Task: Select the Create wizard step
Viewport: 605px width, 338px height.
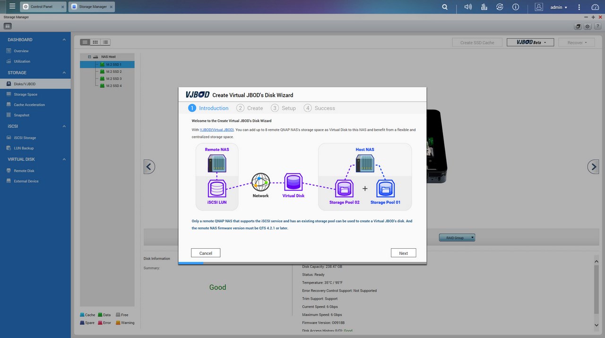Action: click(250, 108)
